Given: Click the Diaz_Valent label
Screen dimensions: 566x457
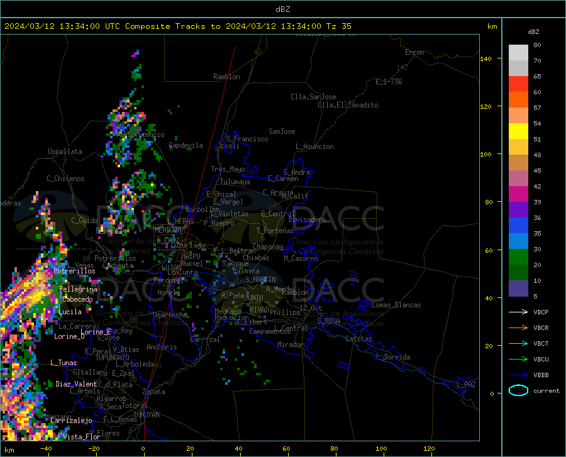Looking at the screenshot, I should pyautogui.click(x=76, y=384).
